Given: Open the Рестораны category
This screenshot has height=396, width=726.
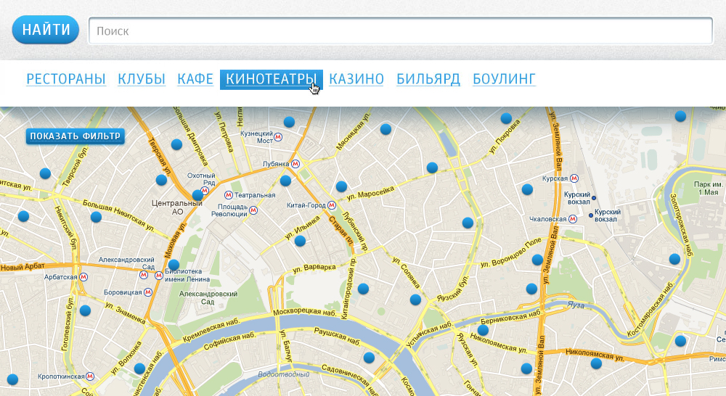Looking at the screenshot, I should [x=66, y=79].
